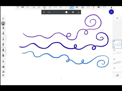Select the highlighted pen brush in palette
The height and width of the screenshot is (91, 122).
pos(3,50)
